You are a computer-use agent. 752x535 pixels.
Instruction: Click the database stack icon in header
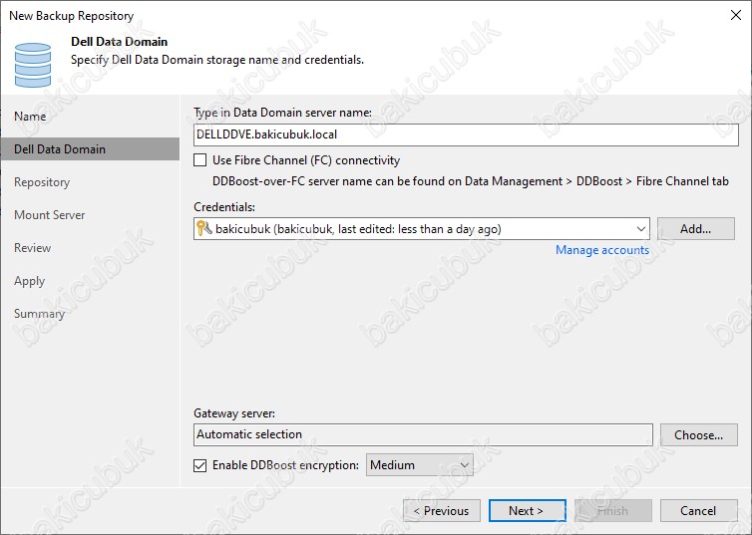[x=33, y=65]
